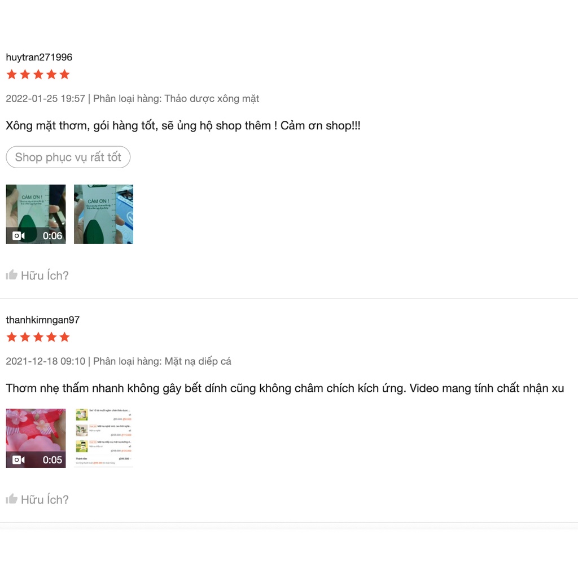The width and height of the screenshot is (578, 578).
Task: Click the 0:06 duration label on the video
Action: pos(52,235)
